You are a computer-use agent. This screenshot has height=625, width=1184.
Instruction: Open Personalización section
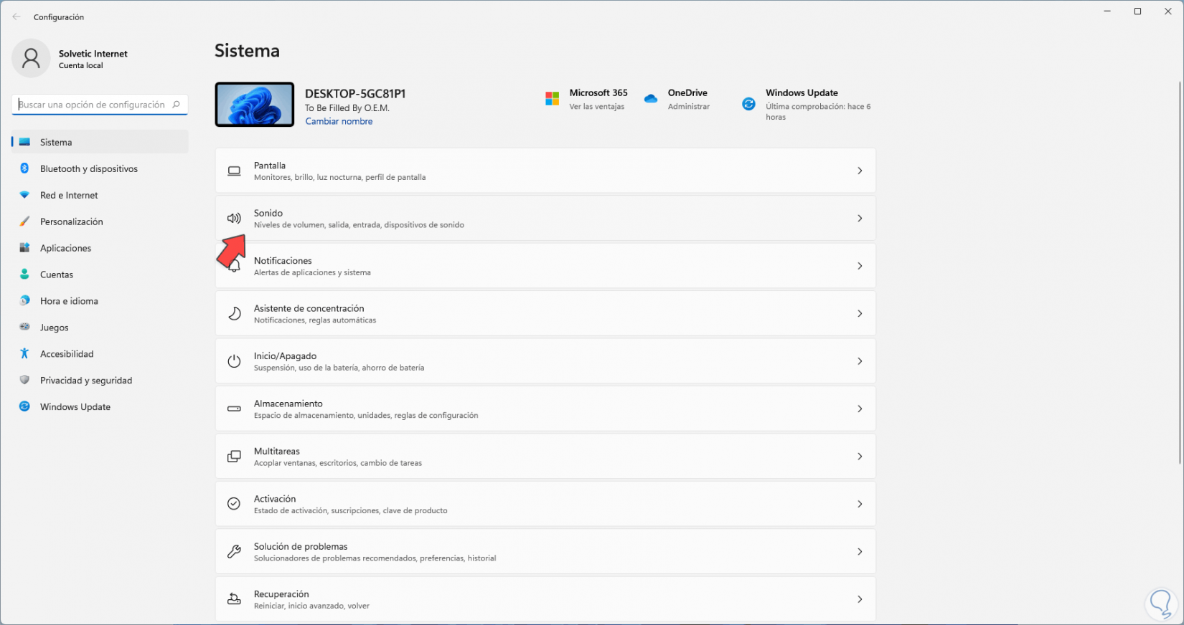click(100, 221)
